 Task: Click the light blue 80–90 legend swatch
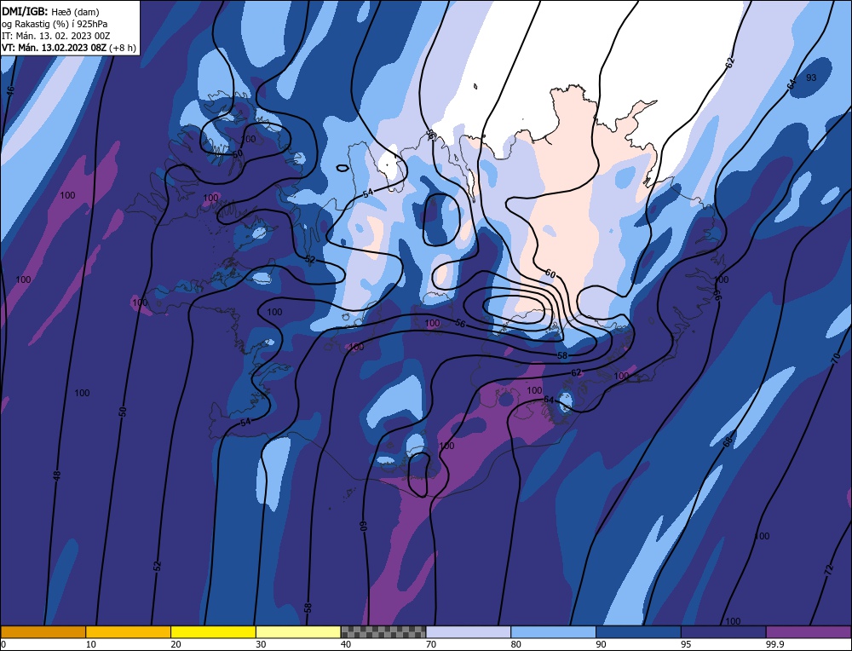click(553, 631)
